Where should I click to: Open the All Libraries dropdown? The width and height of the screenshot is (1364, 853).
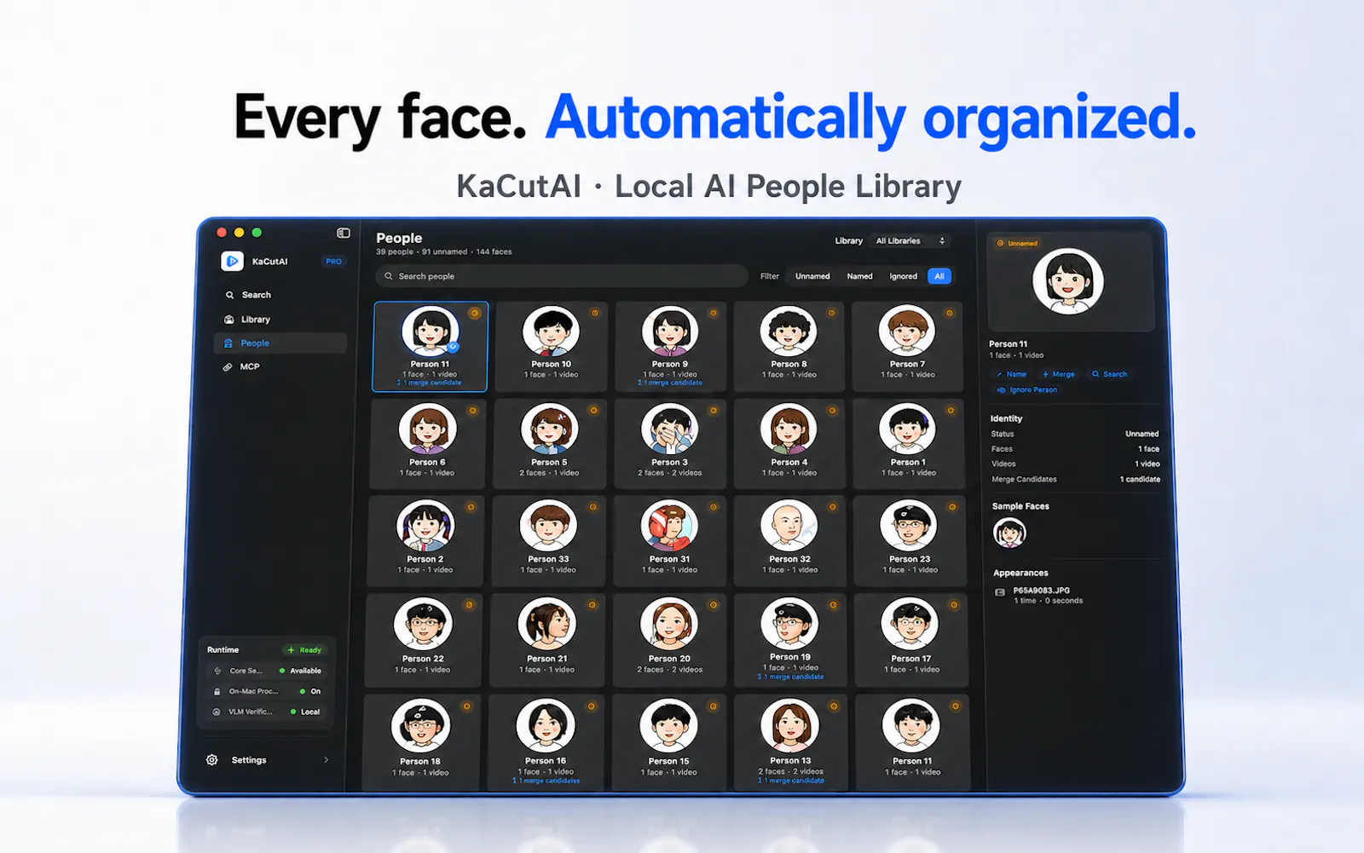(910, 241)
